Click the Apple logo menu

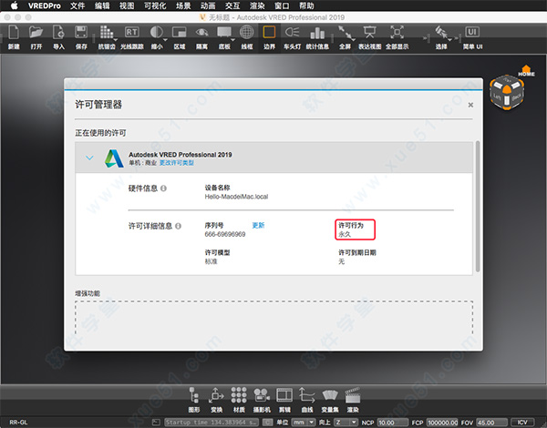[x=14, y=5]
